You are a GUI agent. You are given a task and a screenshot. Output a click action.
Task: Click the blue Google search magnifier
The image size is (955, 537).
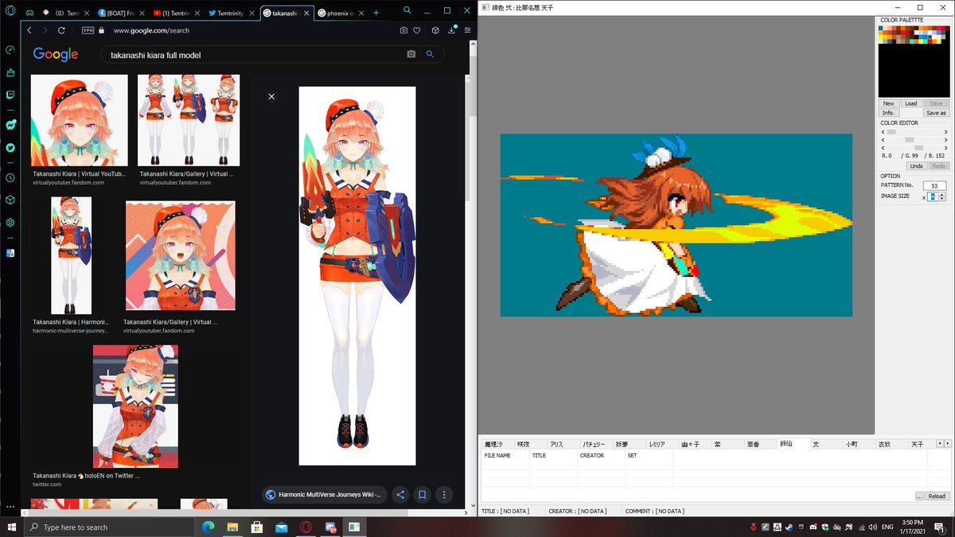coord(430,54)
